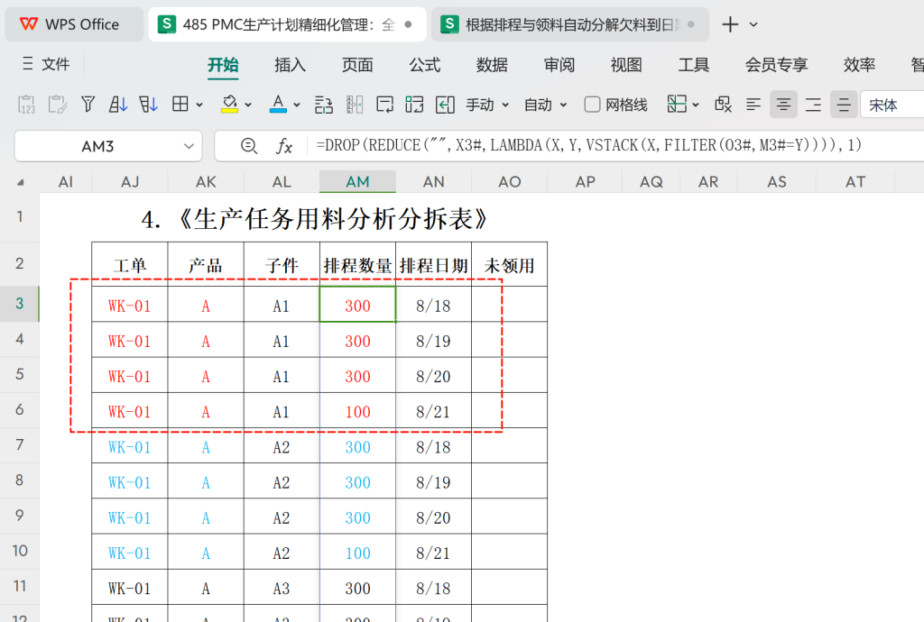Viewport: 924px width, 622px height.
Task: Apply the blue font color A
Action: [278, 105]
